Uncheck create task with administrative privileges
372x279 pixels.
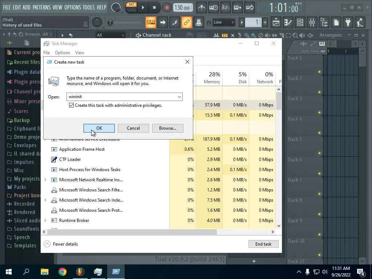pyautogui.click(x=71, y=105)
